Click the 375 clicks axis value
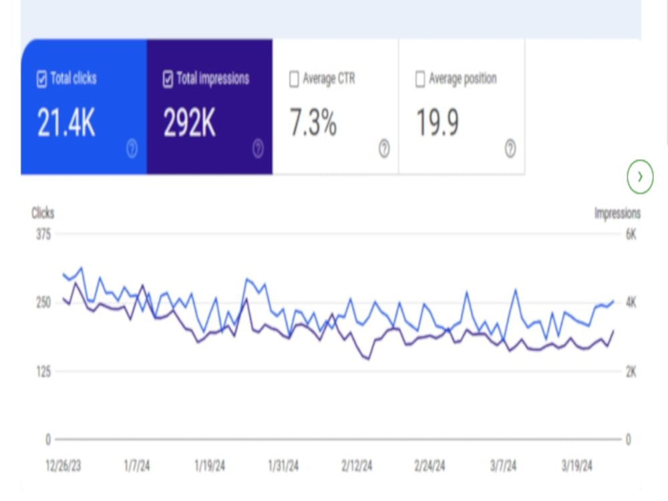Viewport: 668px width, 501px height. (43, 234)
